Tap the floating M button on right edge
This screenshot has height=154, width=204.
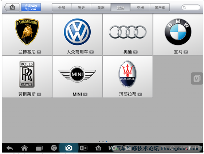tap(197, 79)
